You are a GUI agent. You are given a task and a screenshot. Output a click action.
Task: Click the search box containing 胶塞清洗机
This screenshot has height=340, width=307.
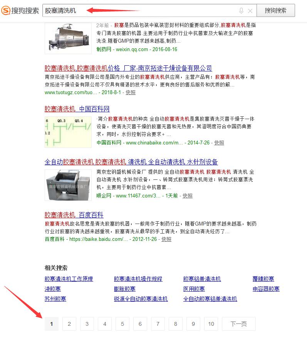point(139,11)
